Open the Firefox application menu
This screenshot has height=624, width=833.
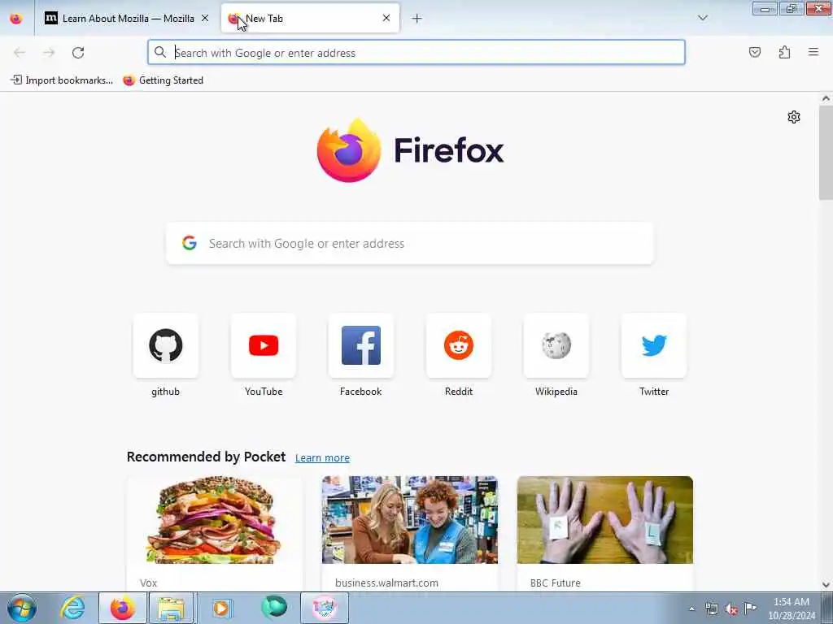coord(813,52)
